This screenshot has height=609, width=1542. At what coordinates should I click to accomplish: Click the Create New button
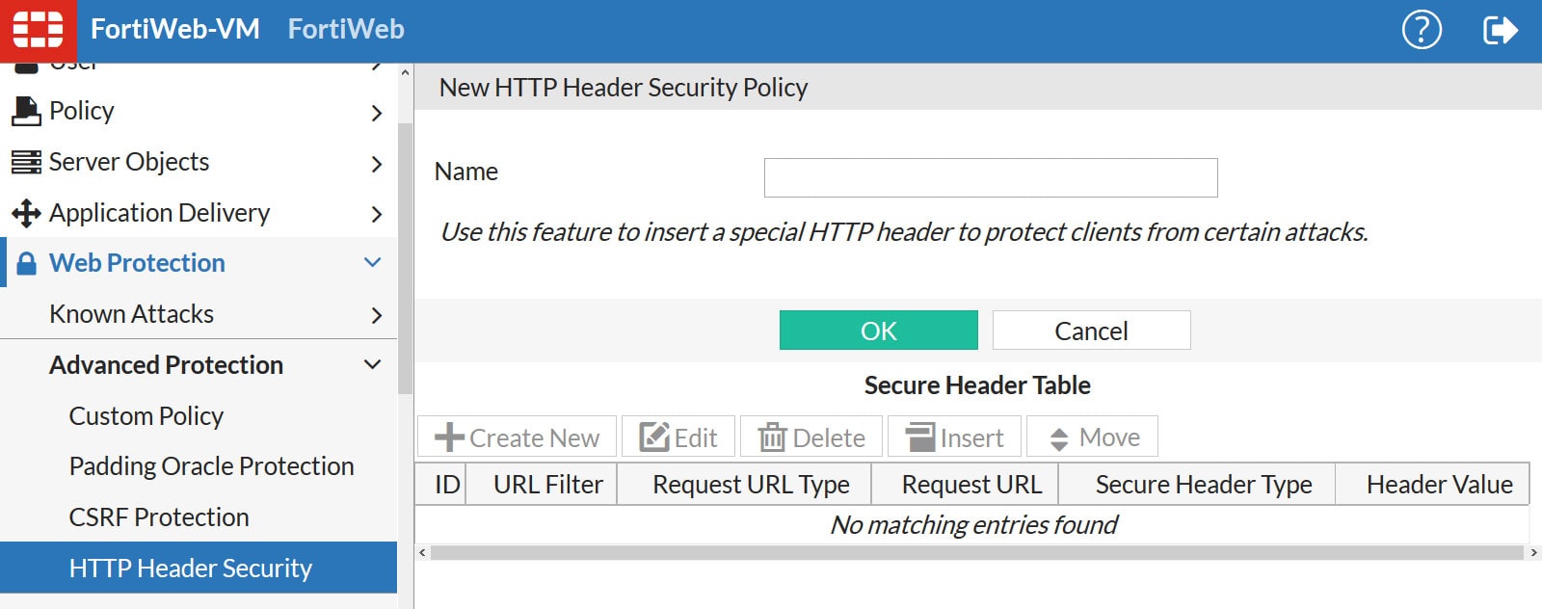(518, 437)
